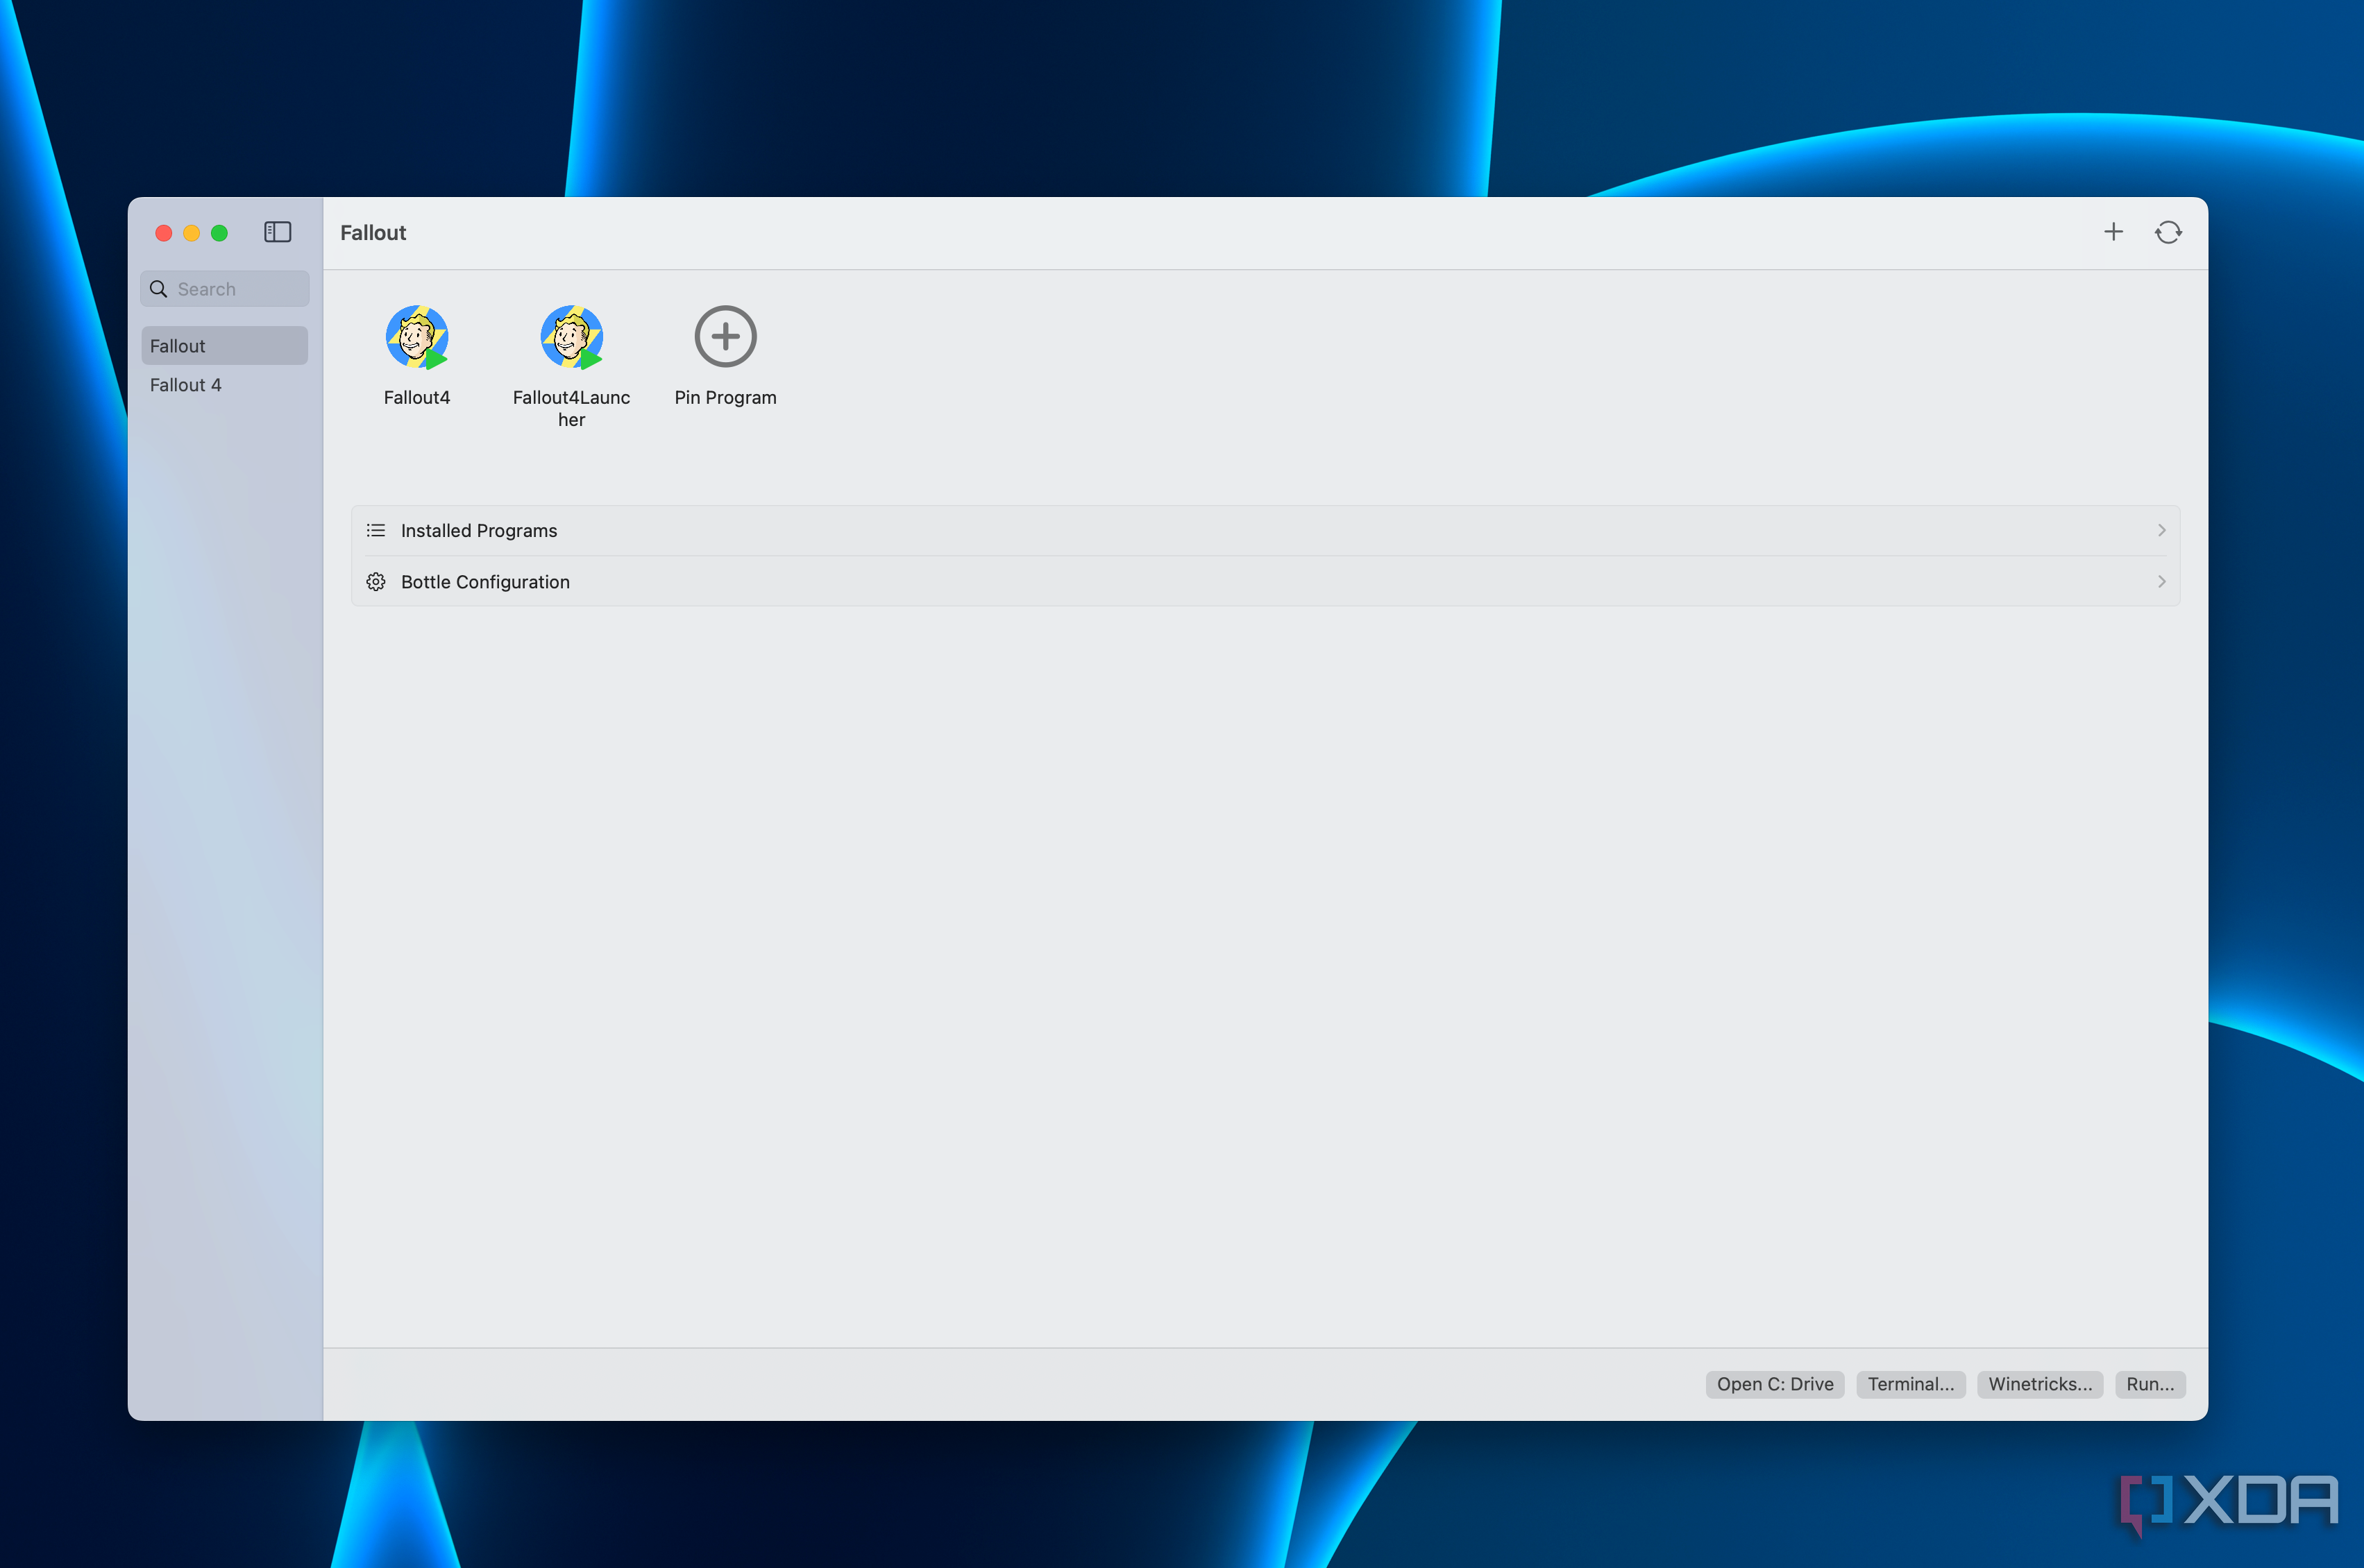Screen dimensions: 2364x1568
Task: Expand the Installed Programs chevron
Action: tap(2161, 530)
